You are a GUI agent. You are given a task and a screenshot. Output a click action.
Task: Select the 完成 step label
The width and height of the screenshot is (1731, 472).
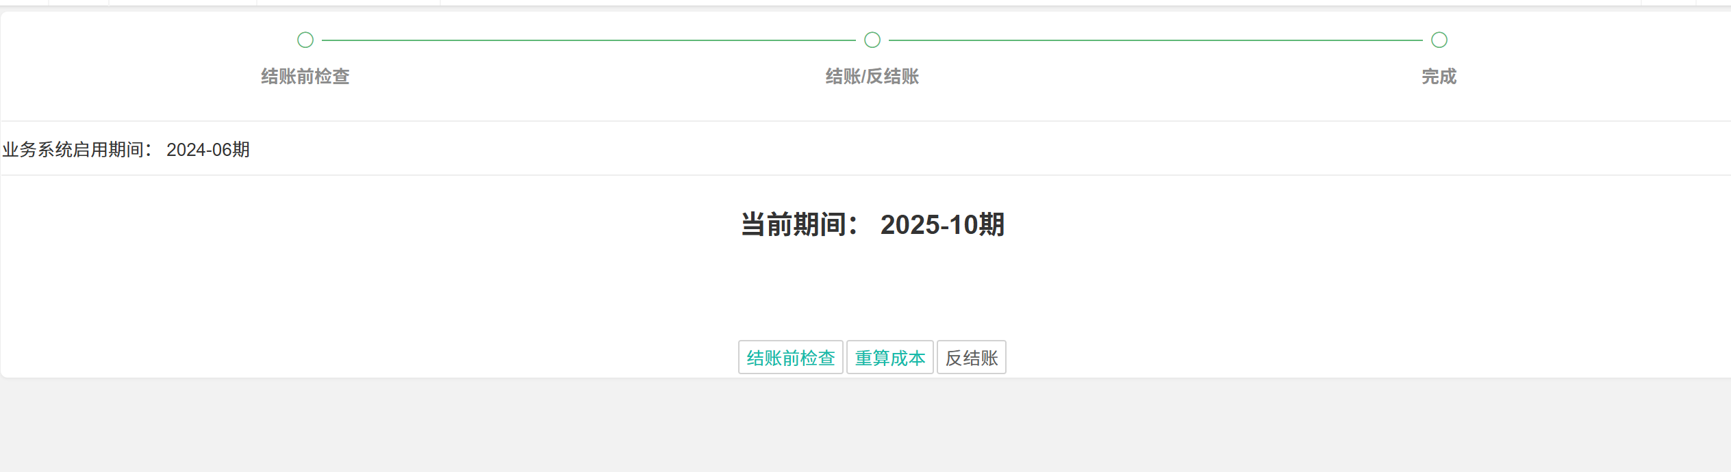click(x=1439, y=77)
